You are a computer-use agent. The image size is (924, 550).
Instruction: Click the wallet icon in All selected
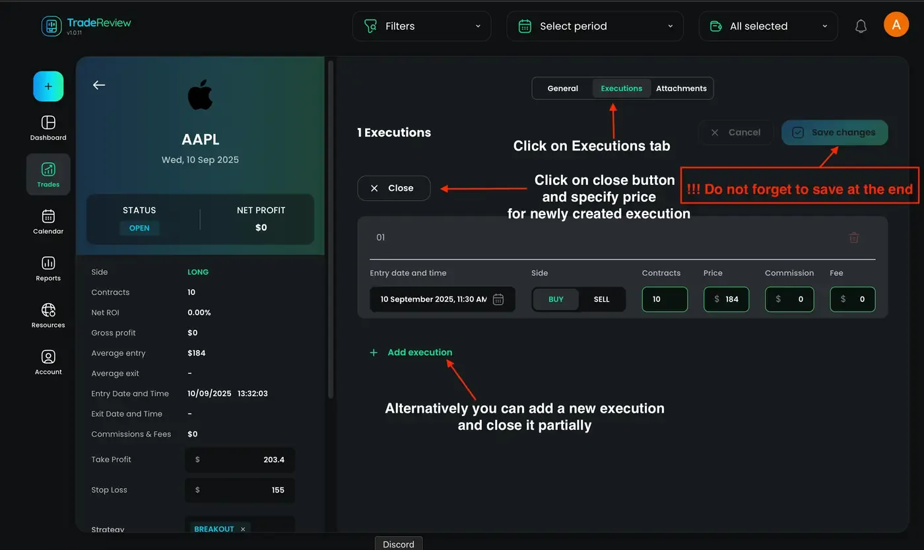pyautogui.click(x=715, y=26)
